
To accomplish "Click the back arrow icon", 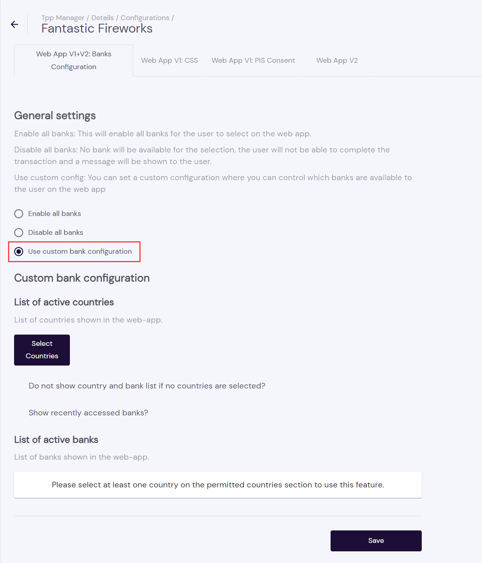I will point(14,25).
